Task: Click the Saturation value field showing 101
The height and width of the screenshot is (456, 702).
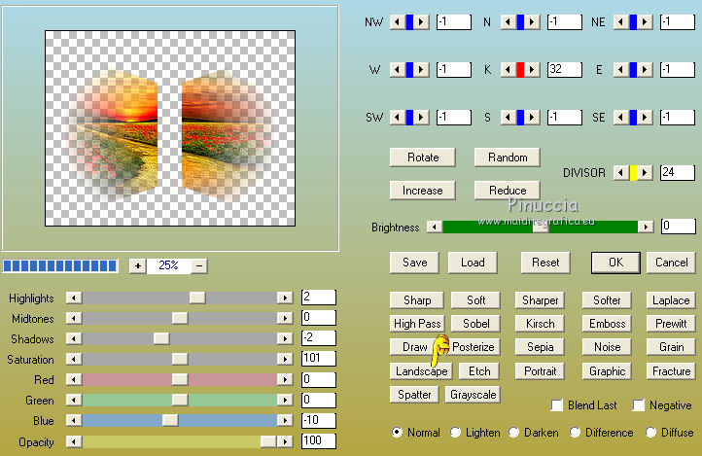Action: tap(318, 359)
